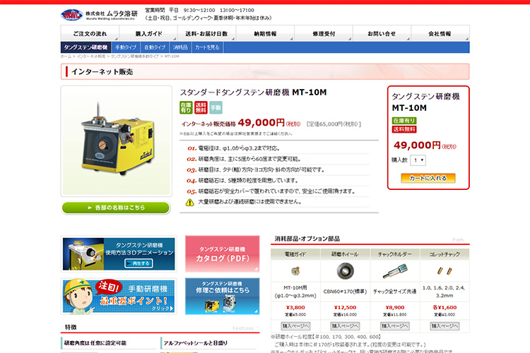
Task: Open 納期情報 menu
Action: coord(265,33)
